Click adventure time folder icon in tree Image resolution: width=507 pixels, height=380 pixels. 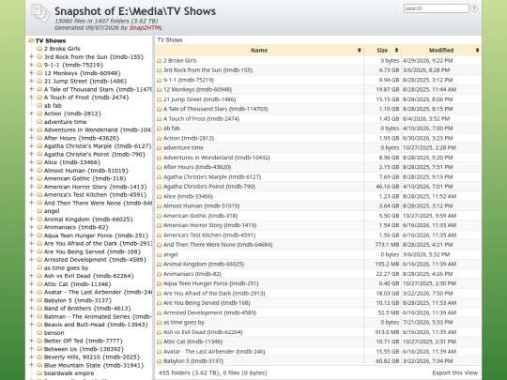pos(39,121)
